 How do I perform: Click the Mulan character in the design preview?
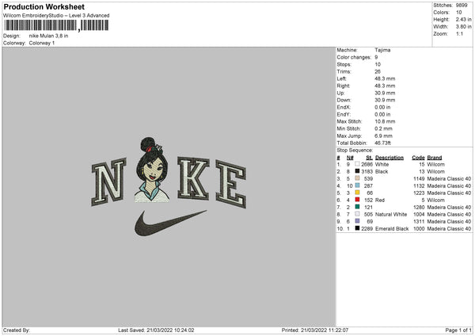coord(152,170)
